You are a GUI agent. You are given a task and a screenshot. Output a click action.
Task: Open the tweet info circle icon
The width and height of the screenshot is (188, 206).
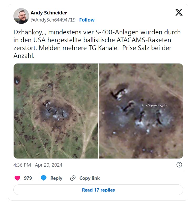point(179,165)
